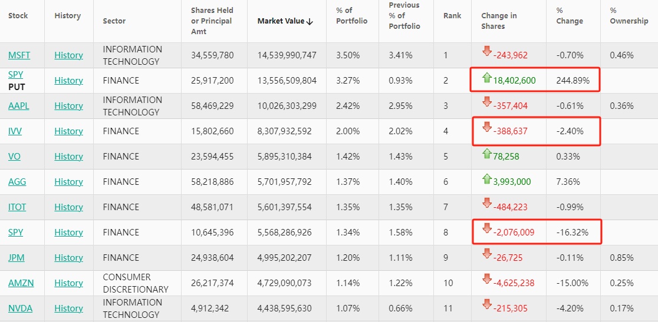The width and height of the screenshot is (658, 322).
Task: View History for the AGG row
Action: 68,182
